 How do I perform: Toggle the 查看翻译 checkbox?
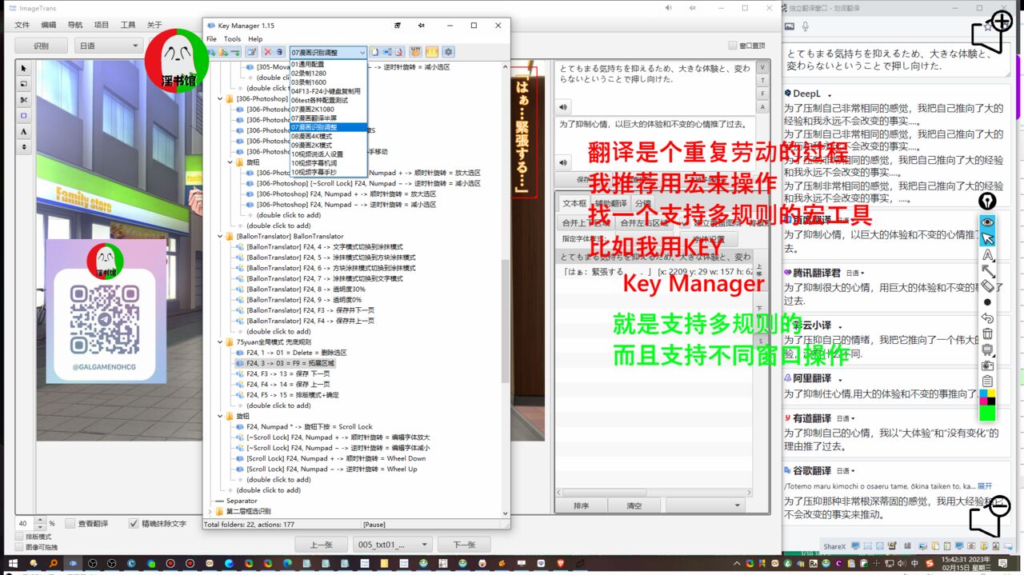click(70, 524)
